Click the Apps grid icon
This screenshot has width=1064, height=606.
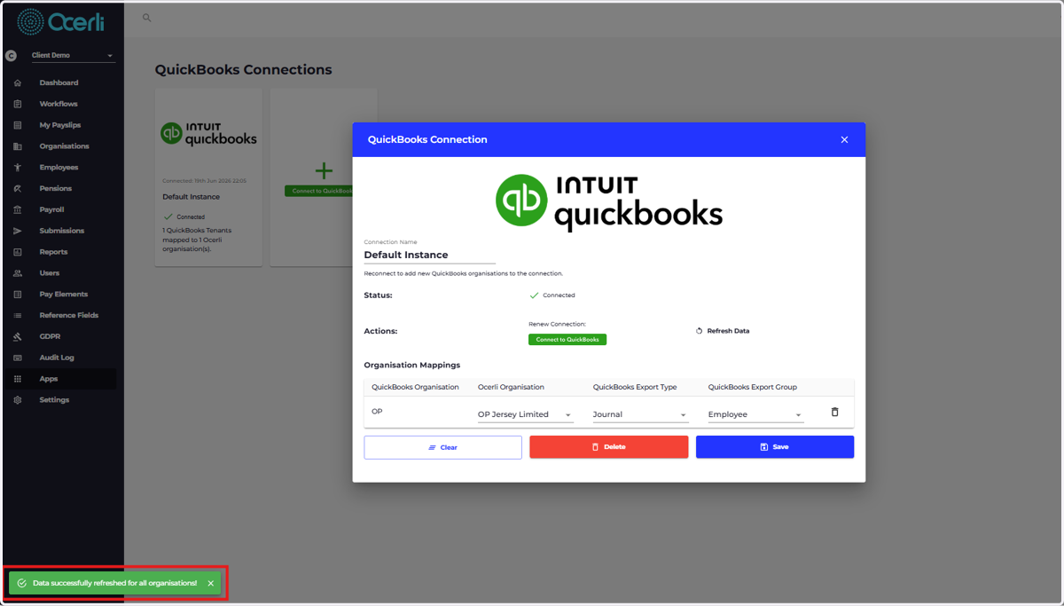click(x=18, y=379)
